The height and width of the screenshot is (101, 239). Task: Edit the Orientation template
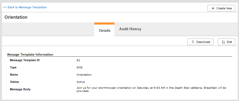coord(226,42)
